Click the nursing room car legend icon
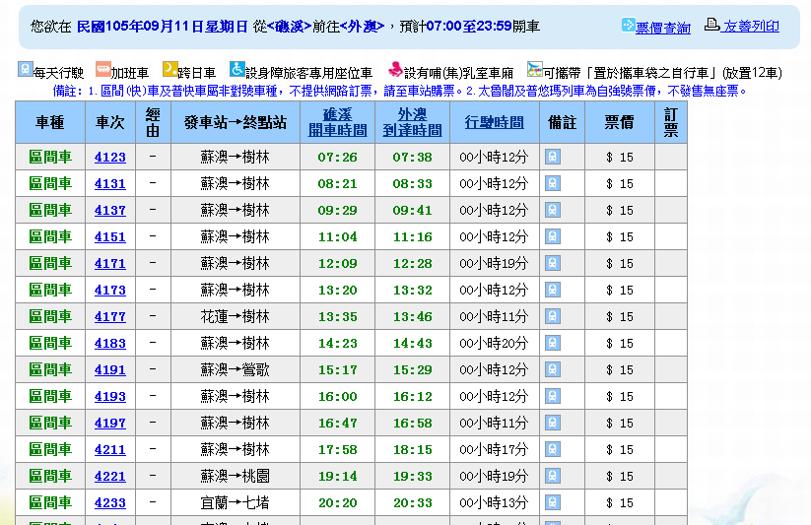Screen dimensions: 811x525 396,69
